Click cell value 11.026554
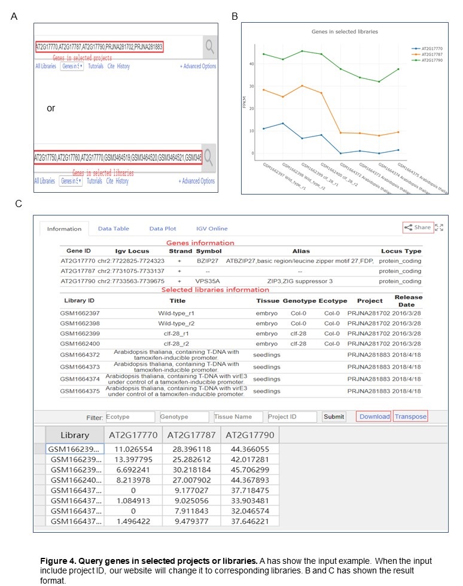This screenshot has width=463, height=586. pos(133,449)
